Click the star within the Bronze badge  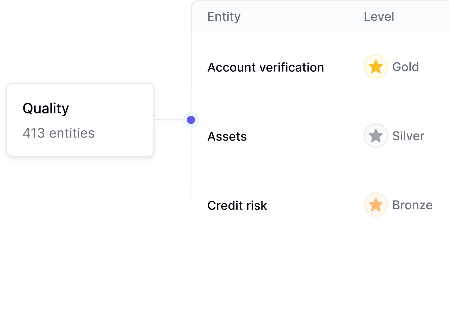376,205
